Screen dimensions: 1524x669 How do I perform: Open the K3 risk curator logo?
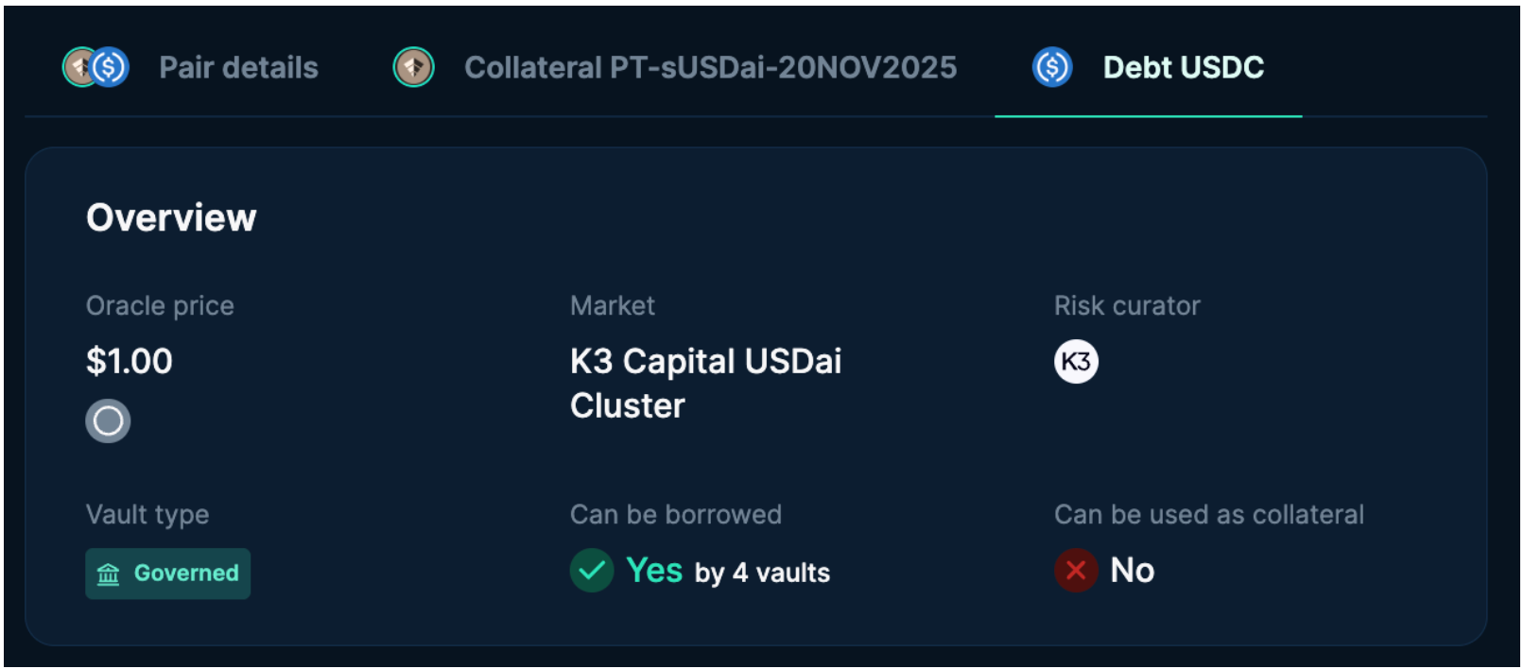[1076, 362]
